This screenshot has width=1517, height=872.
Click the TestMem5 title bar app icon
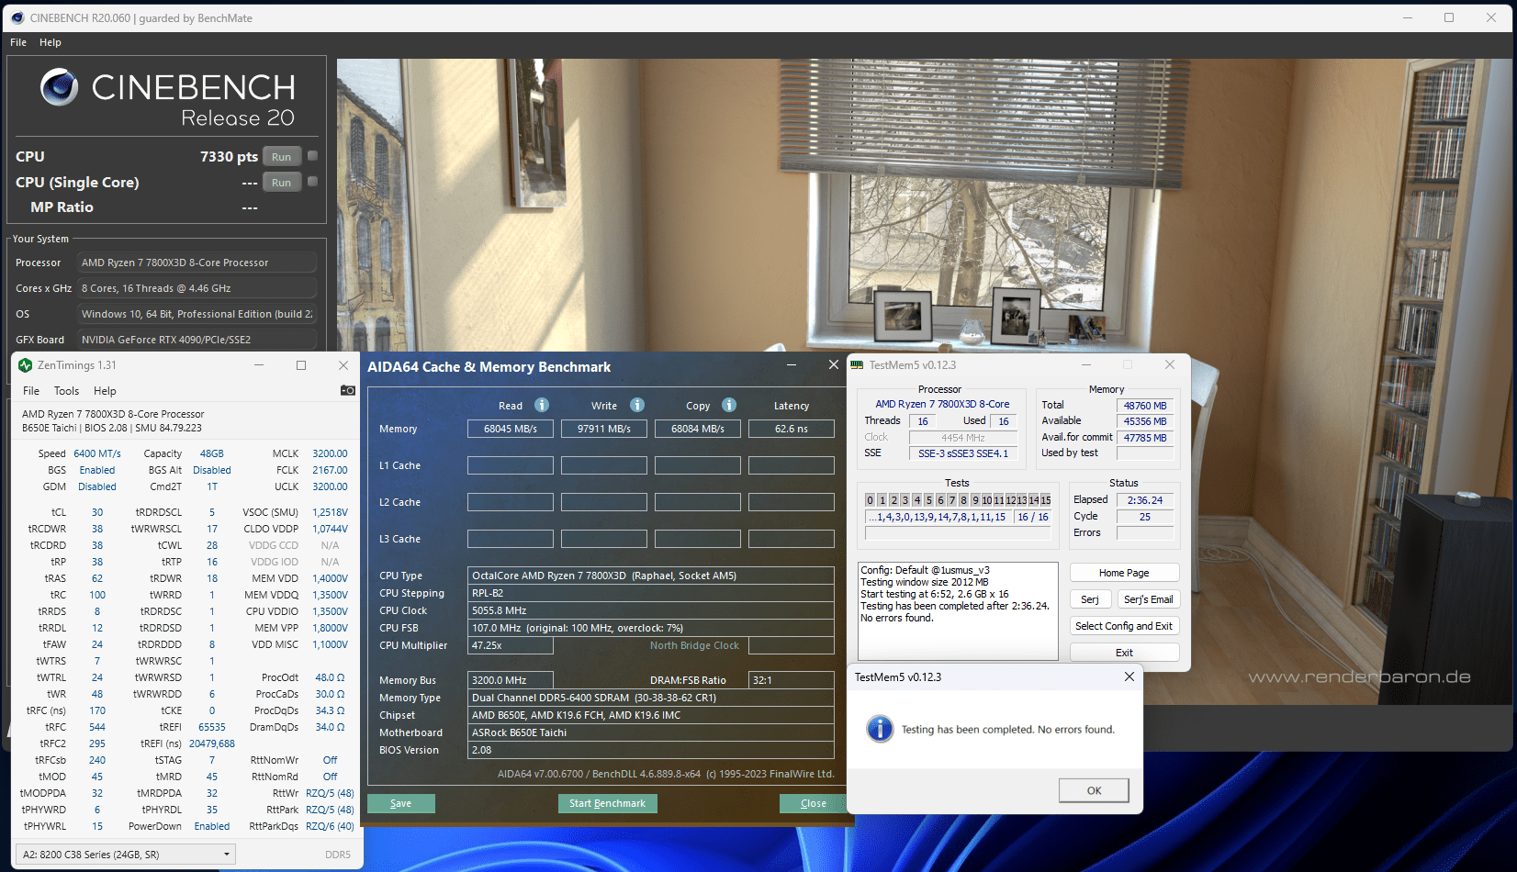(857, 365)
